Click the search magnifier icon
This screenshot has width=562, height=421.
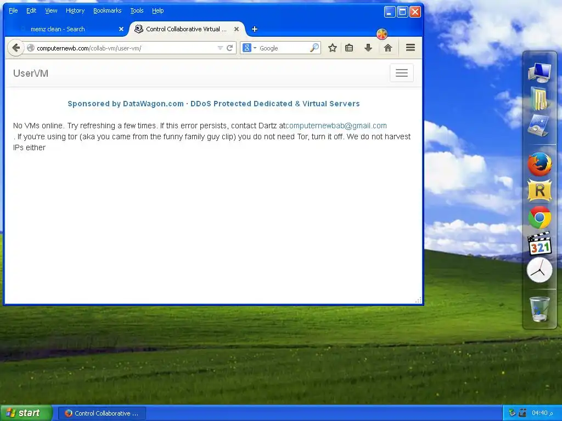coord(314,48)
